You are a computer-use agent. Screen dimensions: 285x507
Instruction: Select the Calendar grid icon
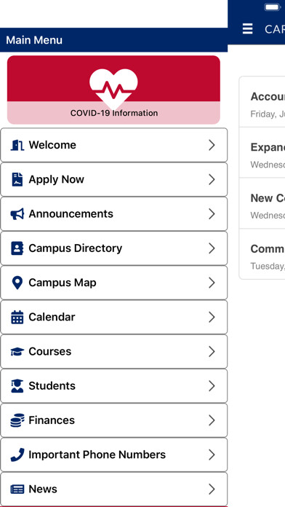[17, 317]
